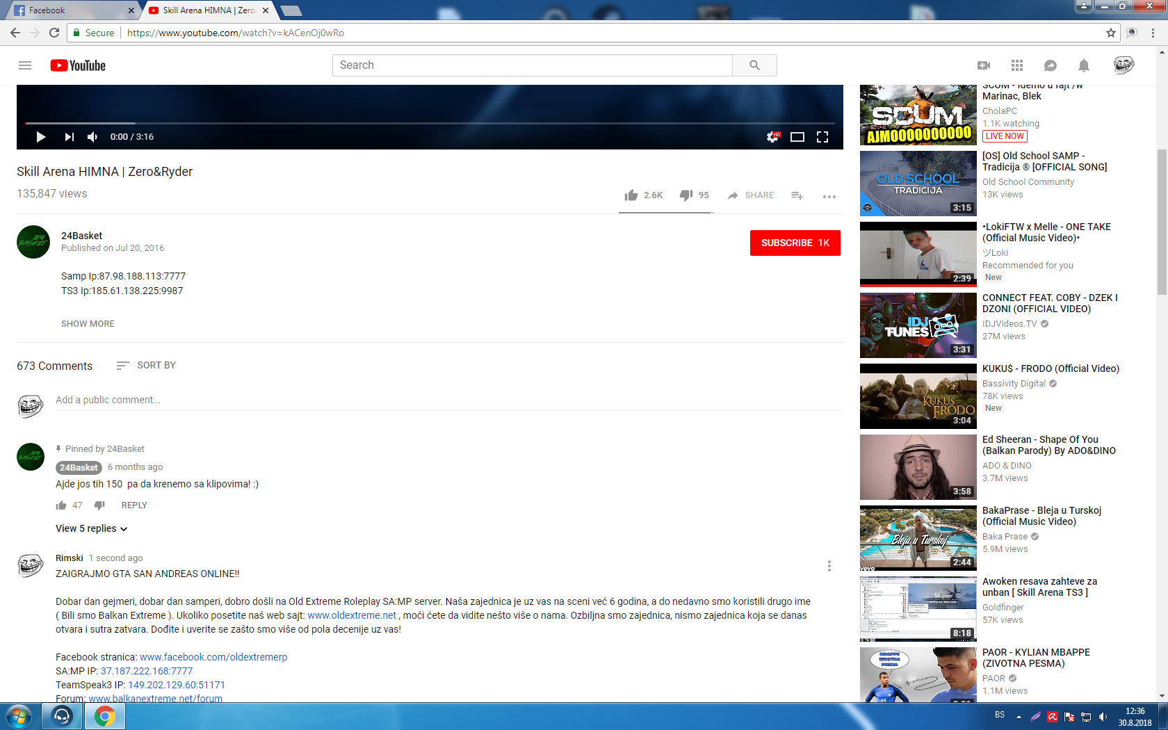
Task: Open Old School SAMP Tradicija video thumbnail
Action: [918, 184]
